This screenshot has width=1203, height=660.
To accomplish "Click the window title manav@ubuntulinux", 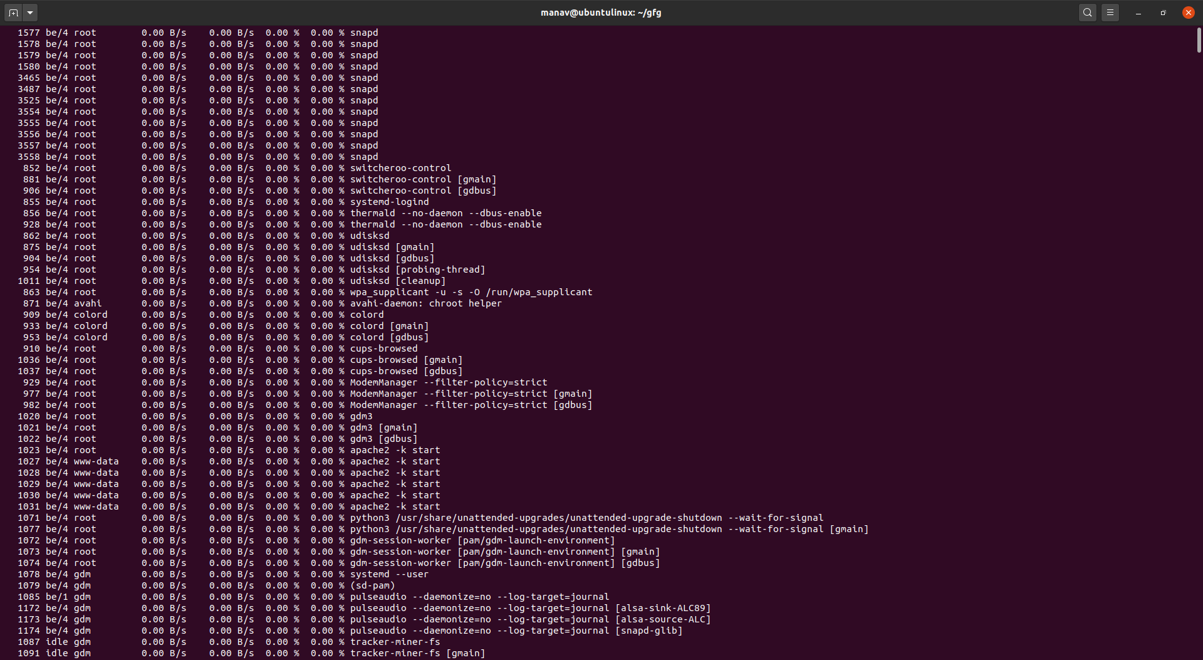I will [x=601, y=13].
